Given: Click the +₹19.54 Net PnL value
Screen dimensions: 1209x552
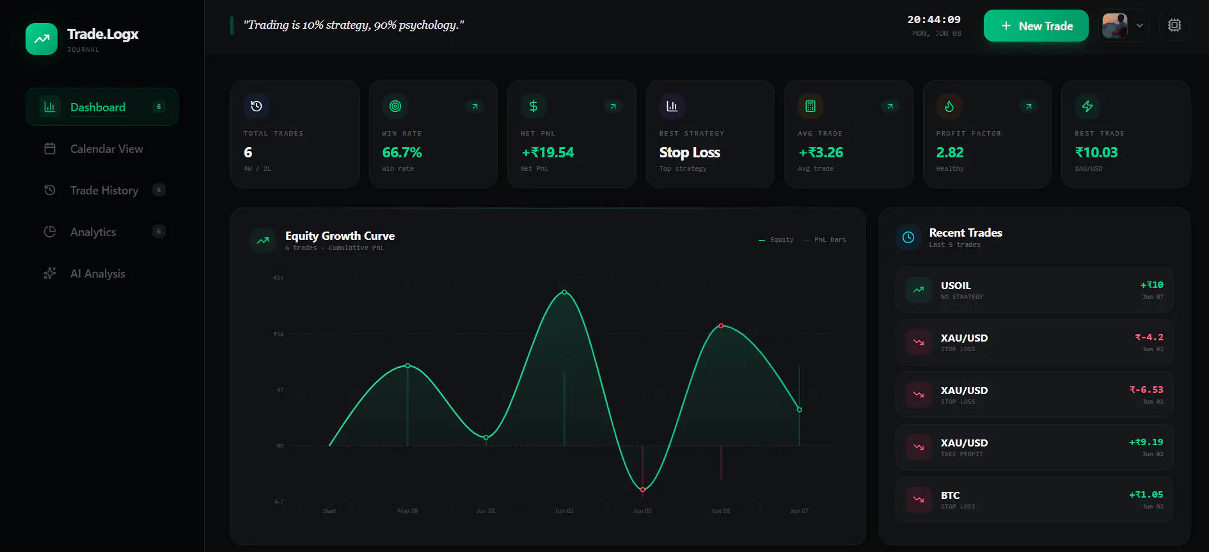Looking at the screenshot, I should (548, 153).
